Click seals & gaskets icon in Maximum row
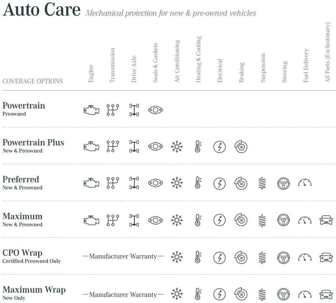The image size is (336, 303). [x=155, y=221]
